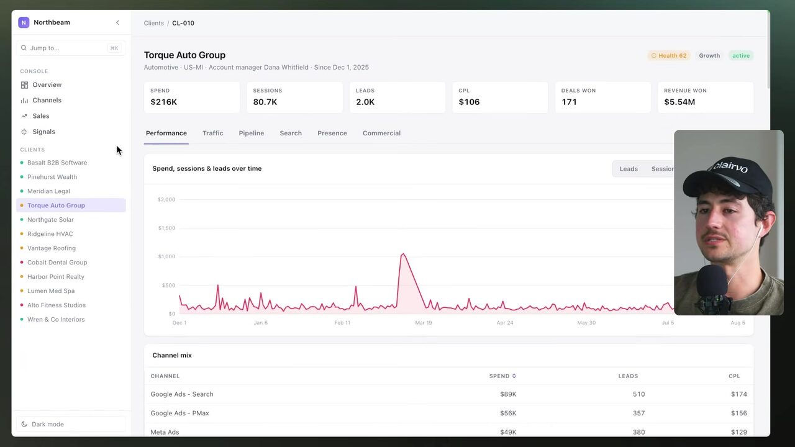The height and width of the screenshot is (447, 795).
Task: Sort the Spend column using its arrows
Action: (514, 376)
